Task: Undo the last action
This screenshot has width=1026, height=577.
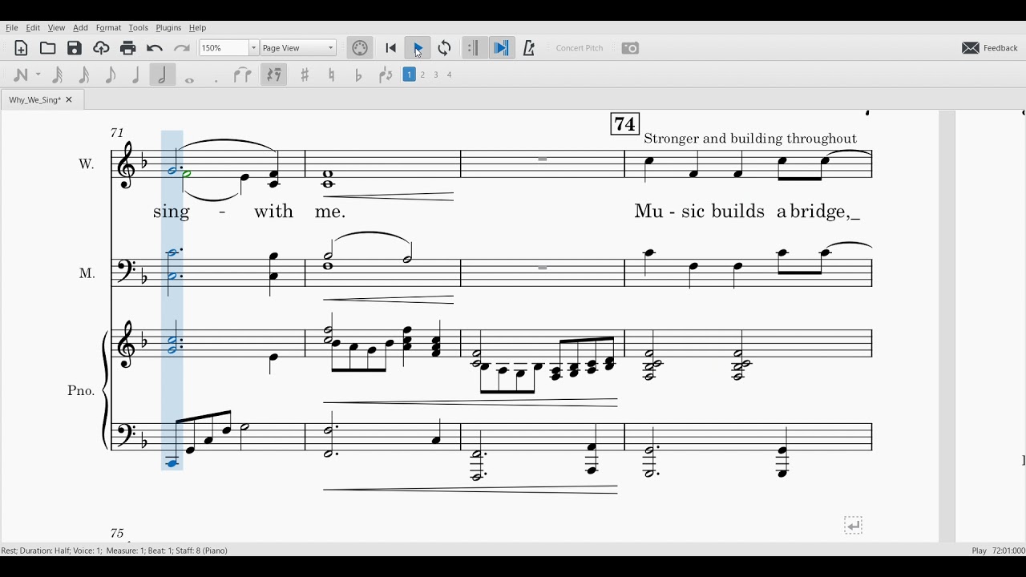Action: pos(155,48)
